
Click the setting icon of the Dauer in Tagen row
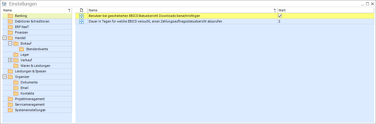(x=82, y=21)
